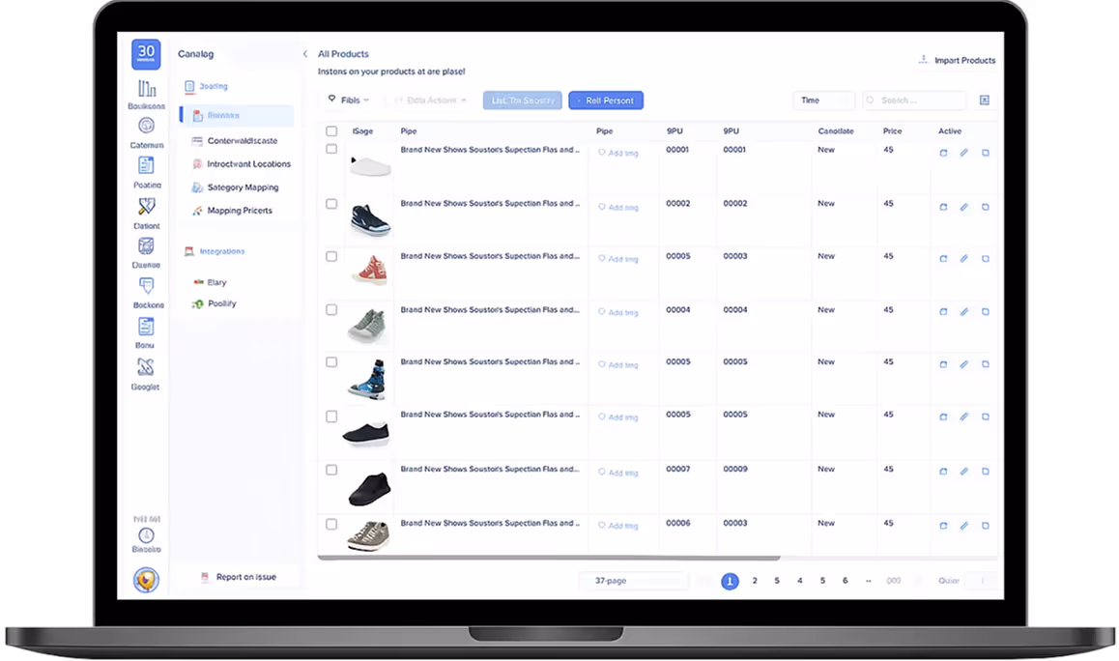1119x661 pixels.
Task: Click the Category Mapping icon
Action: pyautogui.click(x=197, y=187)
